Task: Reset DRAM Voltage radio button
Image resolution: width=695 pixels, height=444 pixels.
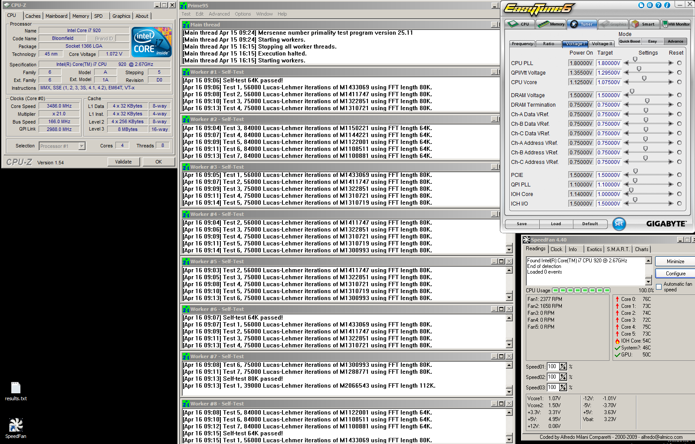Action: click(679, 95)
